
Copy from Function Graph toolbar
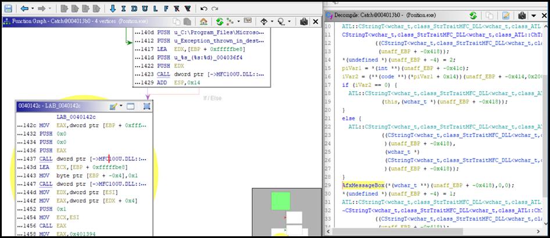tap(176, 21)
